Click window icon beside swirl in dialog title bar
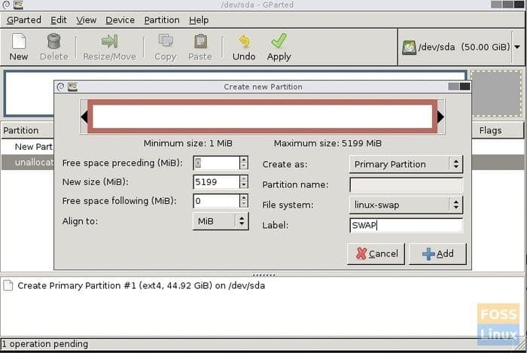The width and height of the screenshot is (527, 353). tap(72, 87)
